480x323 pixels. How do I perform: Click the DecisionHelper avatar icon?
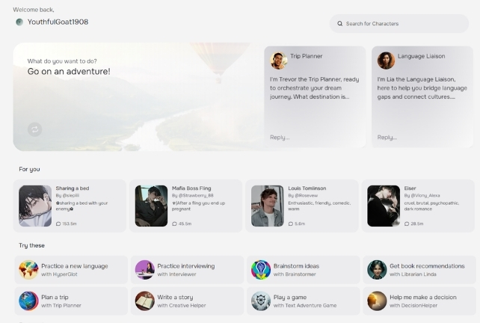point(377,301)
